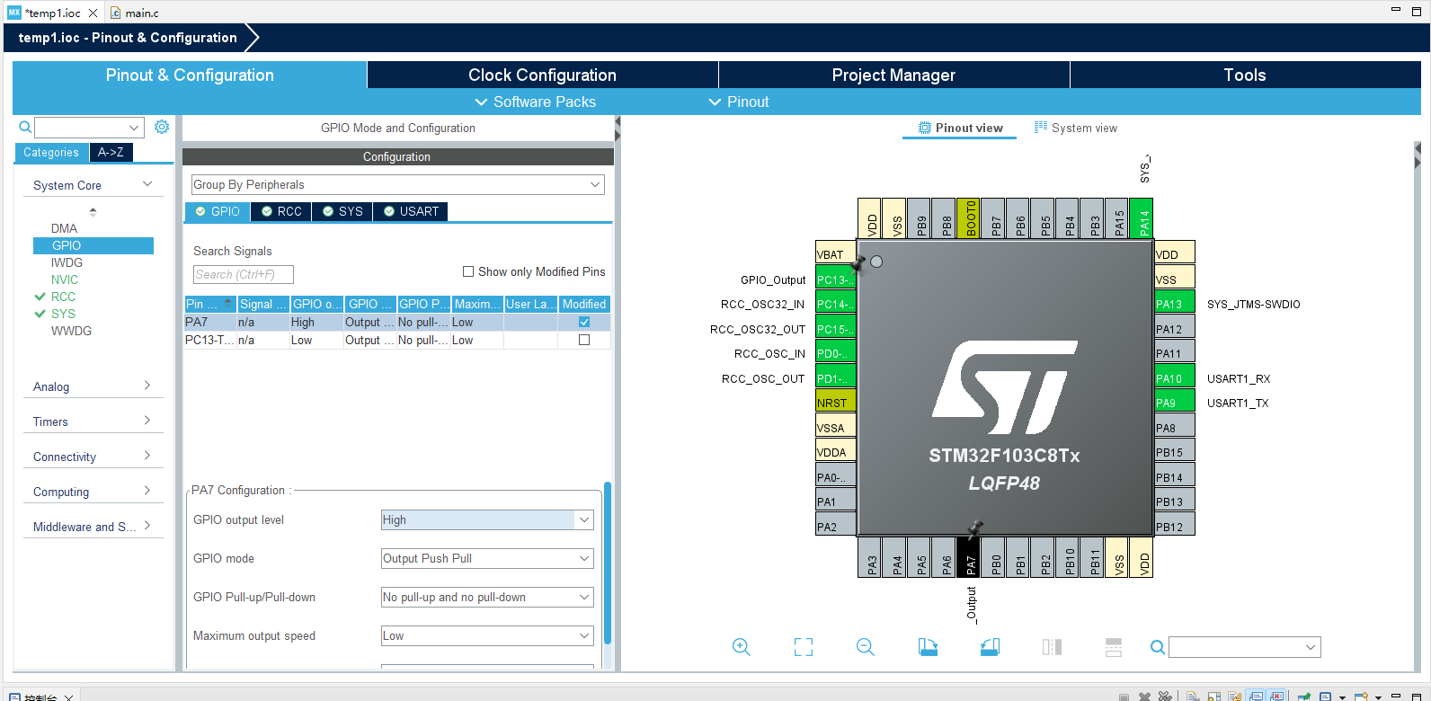Toggle Modified checkbox for PC13 row
The image size is (1431, 701).
coord(584,340)
